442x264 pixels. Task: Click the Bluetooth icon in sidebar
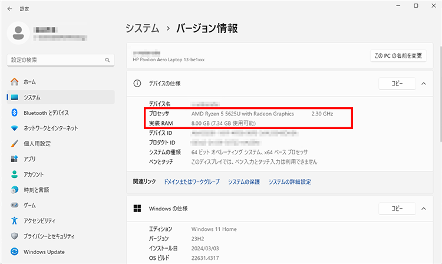pos(14,113)
